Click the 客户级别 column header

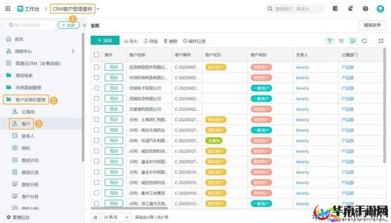coord(259,55)
